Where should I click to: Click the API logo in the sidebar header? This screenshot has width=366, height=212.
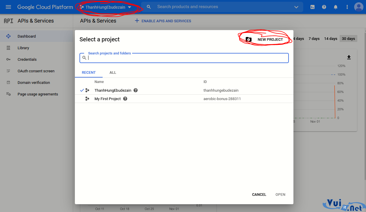click(8, 21)
